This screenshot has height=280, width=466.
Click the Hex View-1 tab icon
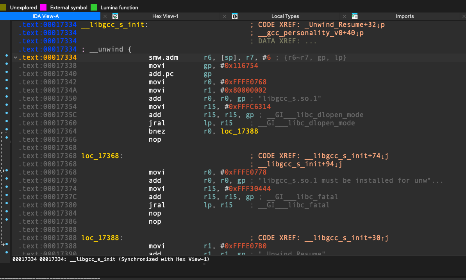pos(115,16)
